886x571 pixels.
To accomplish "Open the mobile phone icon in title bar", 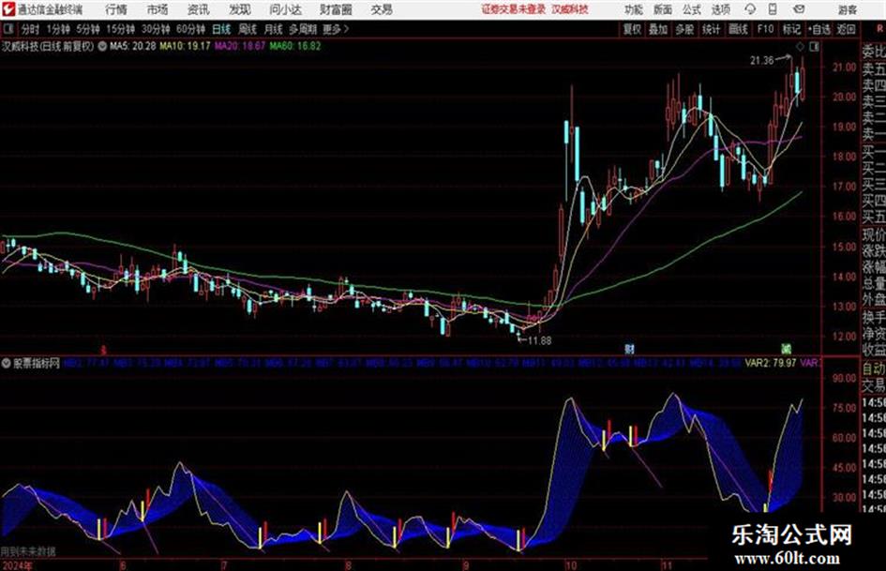I will pyautogui.click(x=773, y=9).
